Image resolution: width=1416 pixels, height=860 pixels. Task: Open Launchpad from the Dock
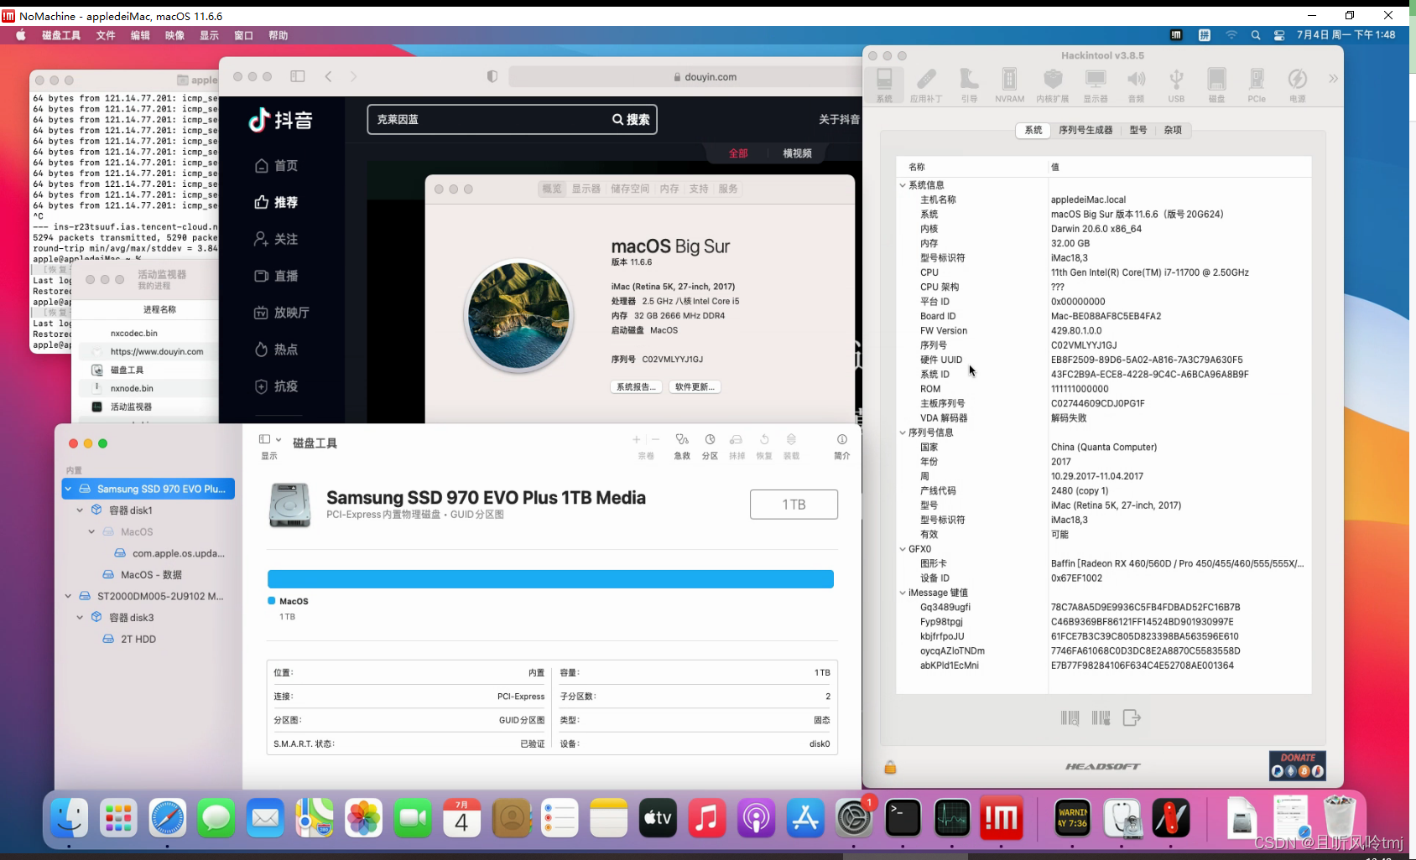[118, 818]
